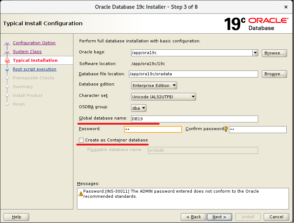Focus the Confirm password field

click(258, 129)
